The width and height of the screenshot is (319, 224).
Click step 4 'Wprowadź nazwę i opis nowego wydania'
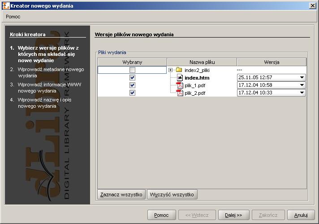pos(44,103)
